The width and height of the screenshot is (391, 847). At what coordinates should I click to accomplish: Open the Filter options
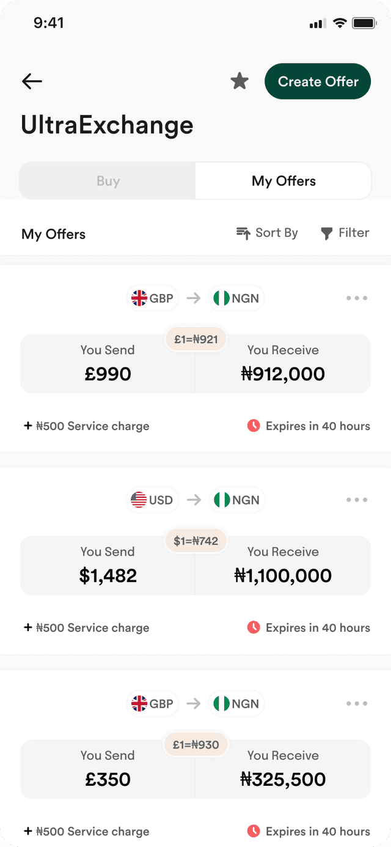tap(345, 233)
